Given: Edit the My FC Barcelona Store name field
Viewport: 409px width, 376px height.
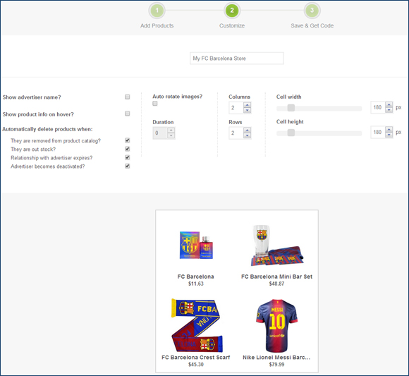Looking at the screenshot, I should click(236, 59).
